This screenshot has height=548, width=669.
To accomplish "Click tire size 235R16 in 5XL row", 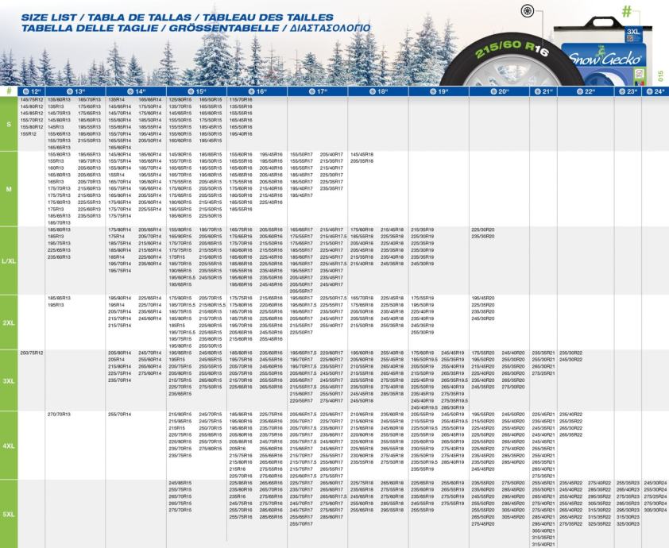I will (x=238, y=496).
